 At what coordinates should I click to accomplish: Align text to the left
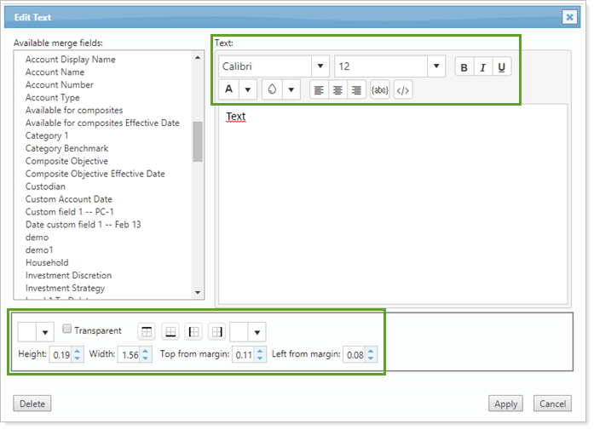point(319,89)
